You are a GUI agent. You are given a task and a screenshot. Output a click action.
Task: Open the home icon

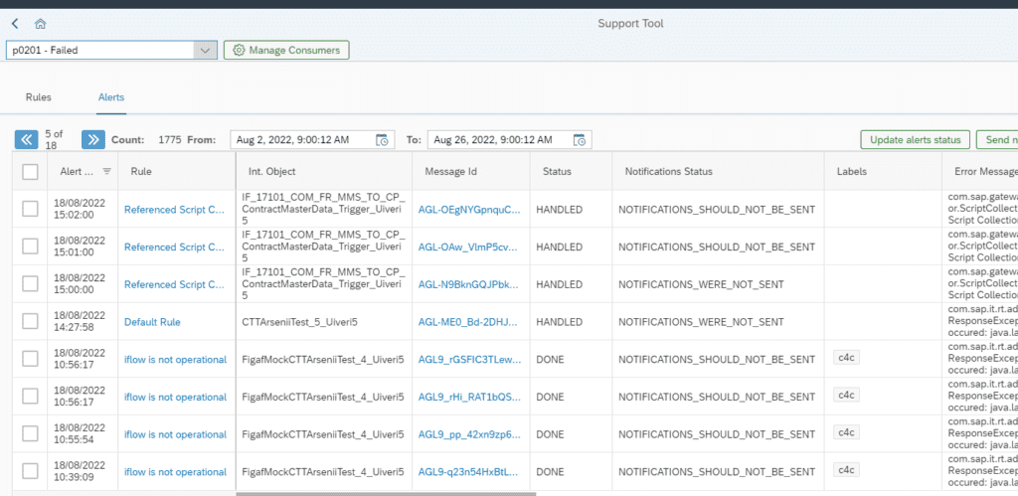(x=40, y=24)
